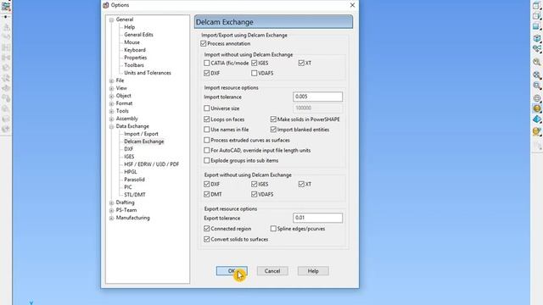Select HSF / EDRW / U3D / PDF item
The image size is (543, 305).
(x=152, y=164)
